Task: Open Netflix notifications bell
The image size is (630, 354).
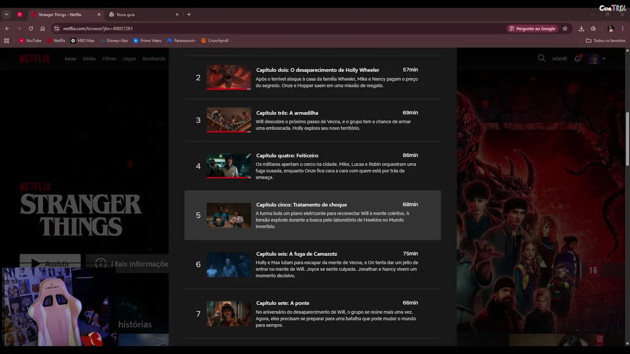Action: click(578, 59)
